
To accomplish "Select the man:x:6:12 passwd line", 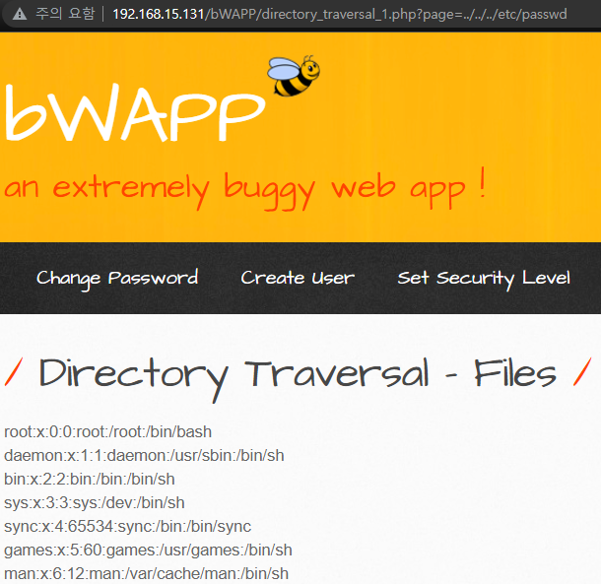I will (146, 573).
